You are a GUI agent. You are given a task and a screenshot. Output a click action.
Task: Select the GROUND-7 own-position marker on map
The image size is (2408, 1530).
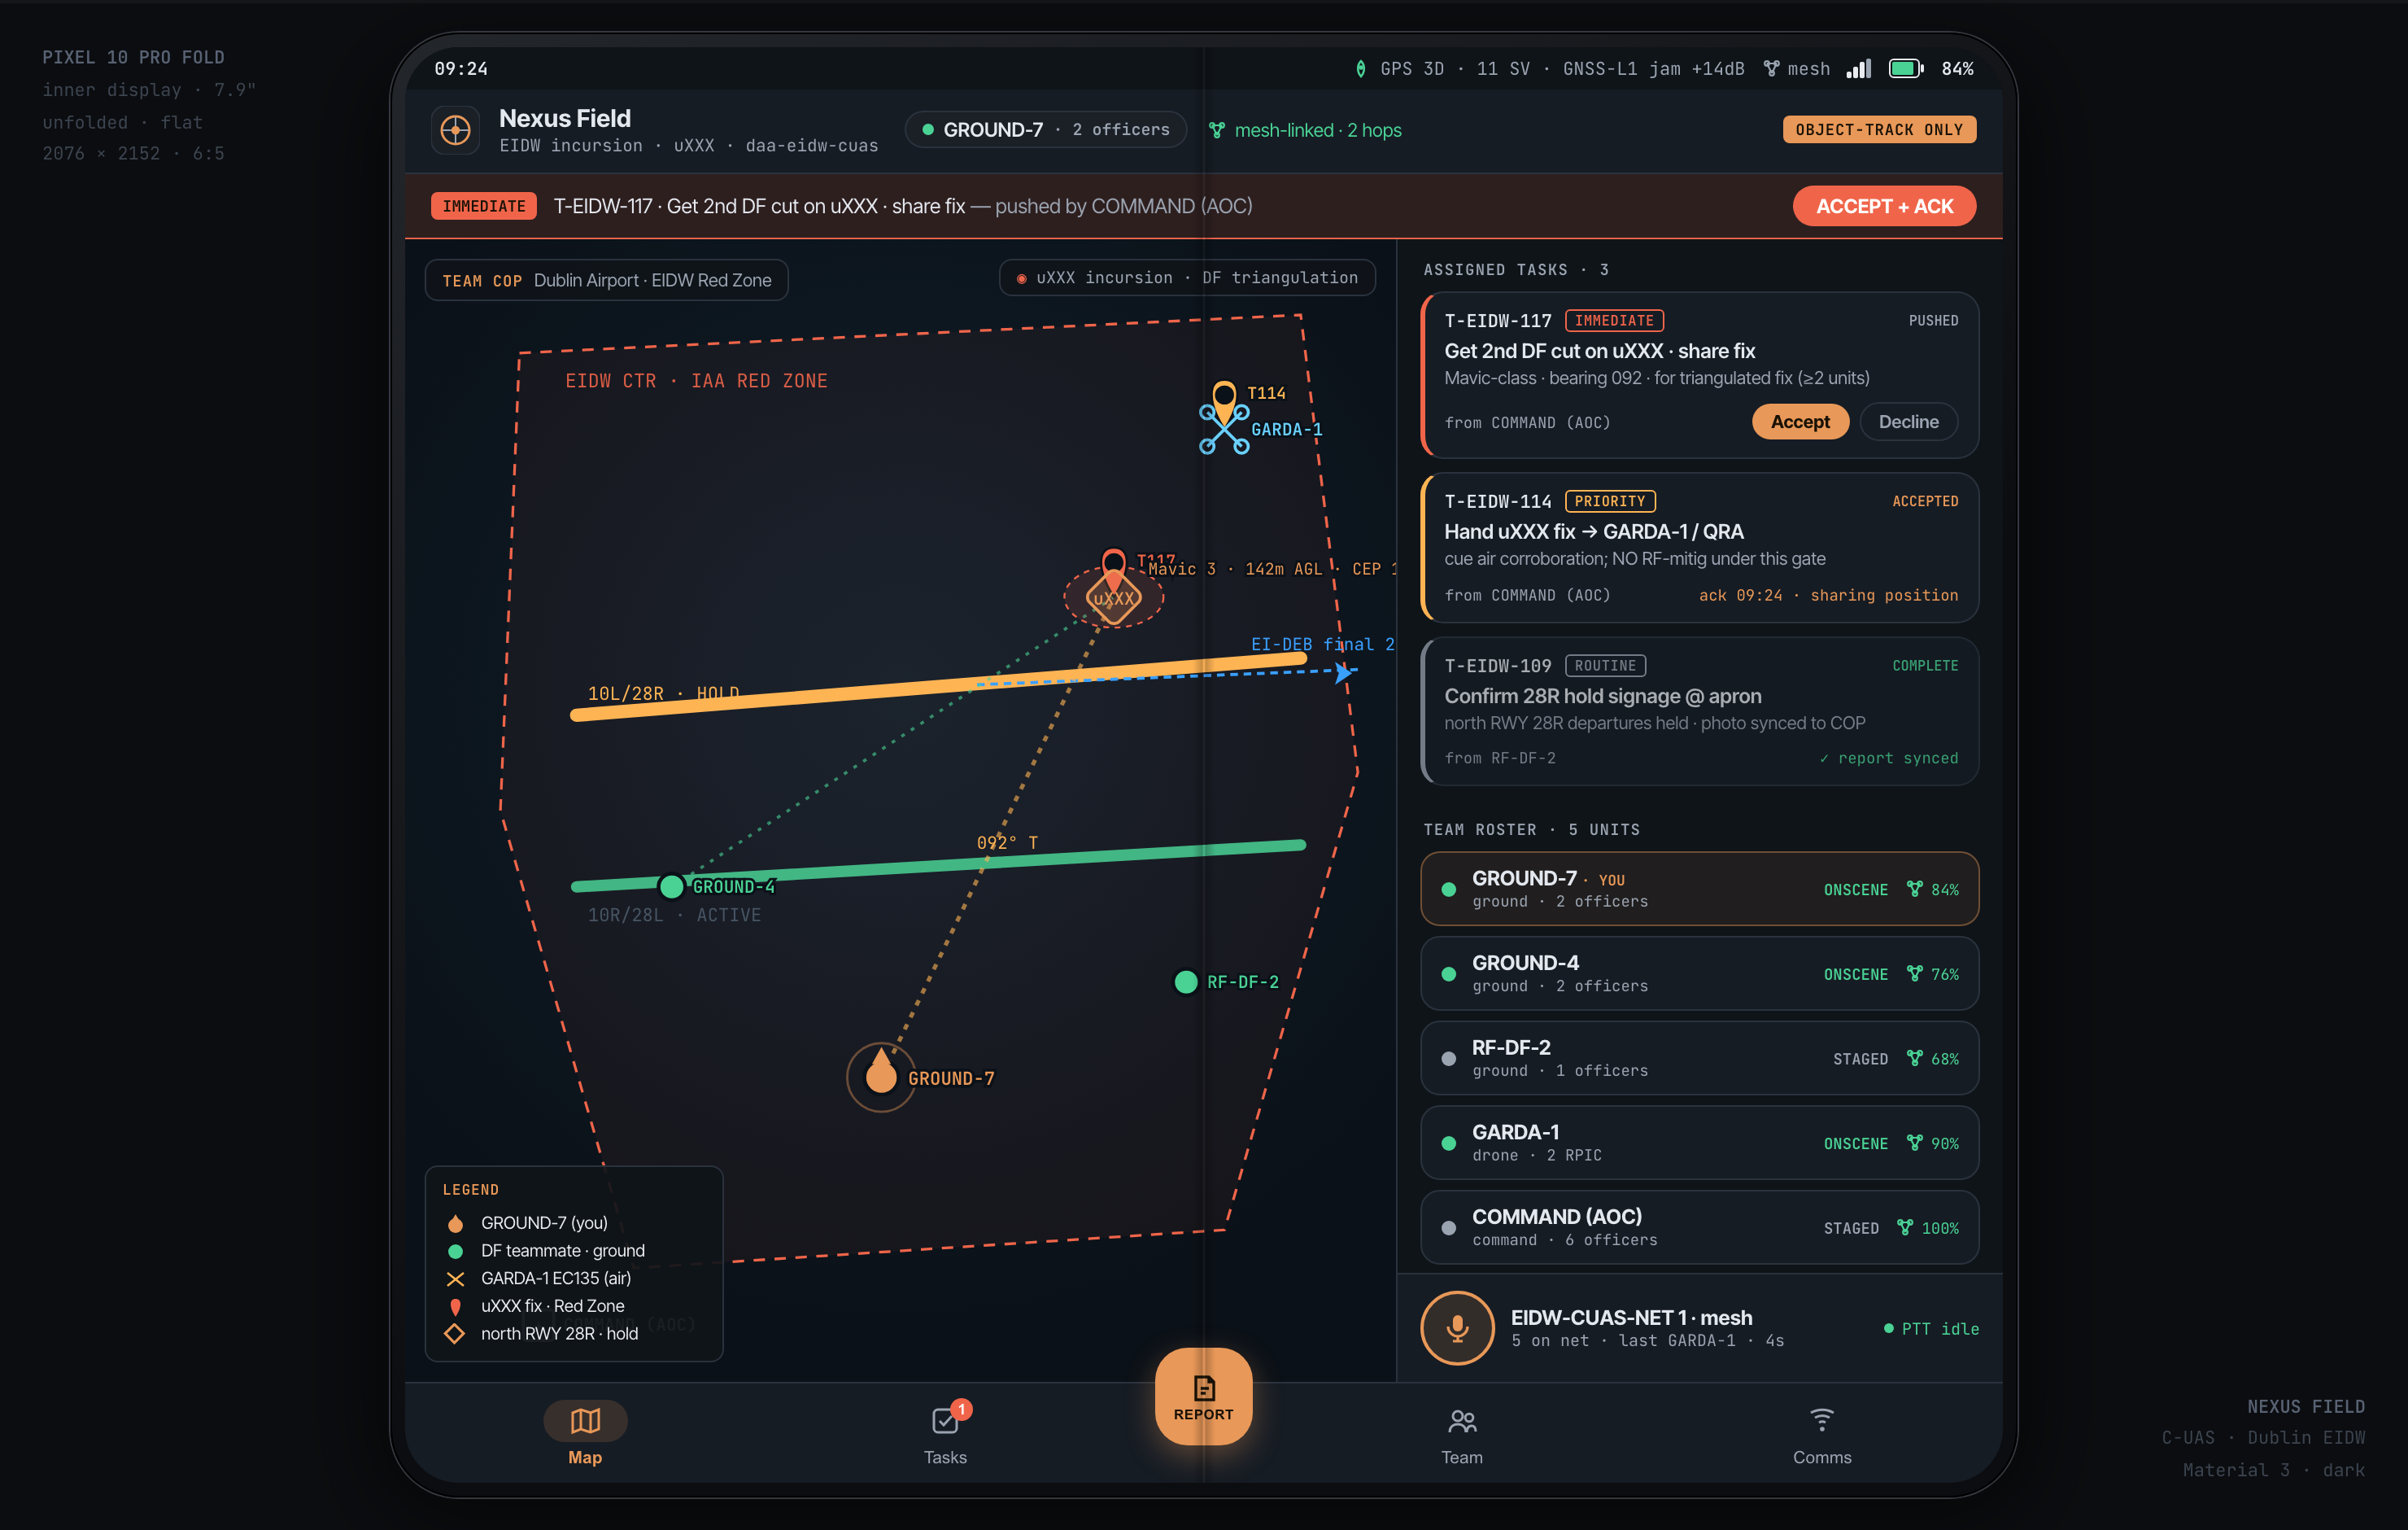881,1077
